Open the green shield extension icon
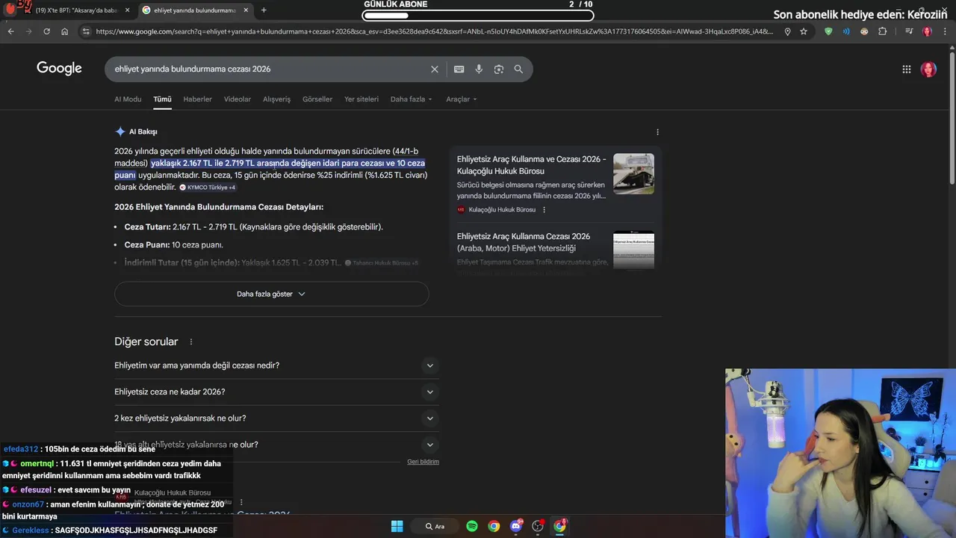The image size is (956, 538). (x=828, y=31)
